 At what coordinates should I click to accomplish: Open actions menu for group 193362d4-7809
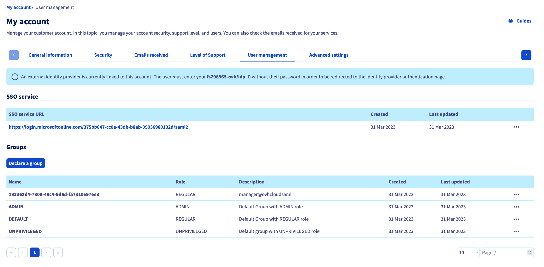point(517,195)
